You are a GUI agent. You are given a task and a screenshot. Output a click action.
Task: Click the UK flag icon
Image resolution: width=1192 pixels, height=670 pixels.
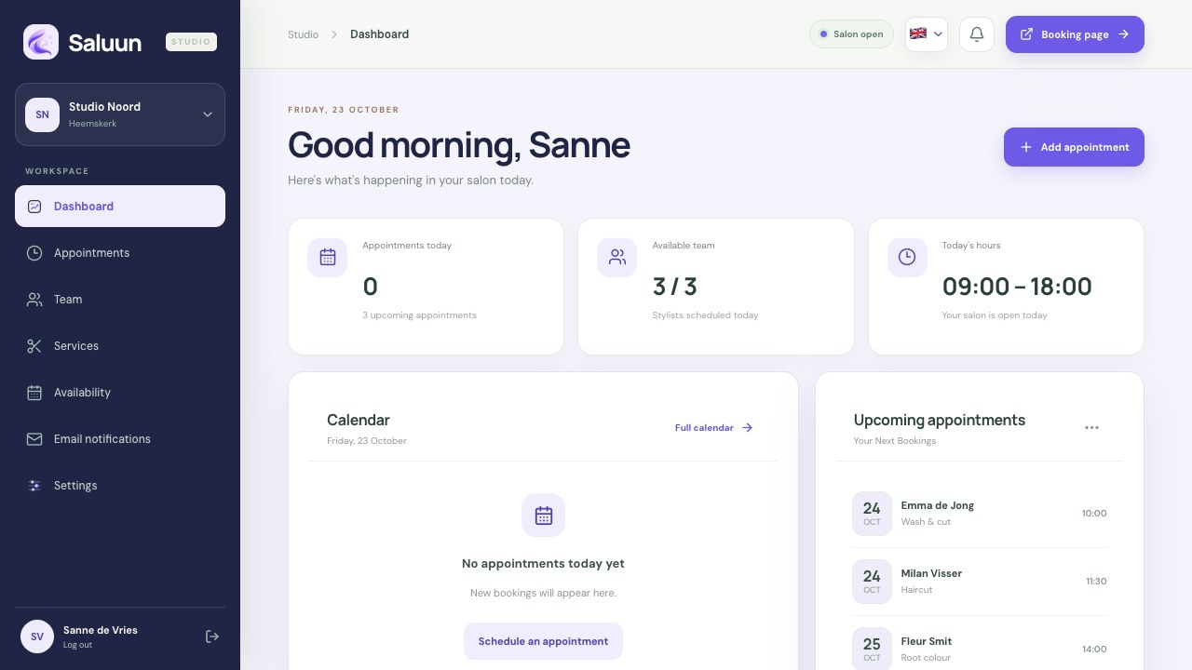point(918,33)
